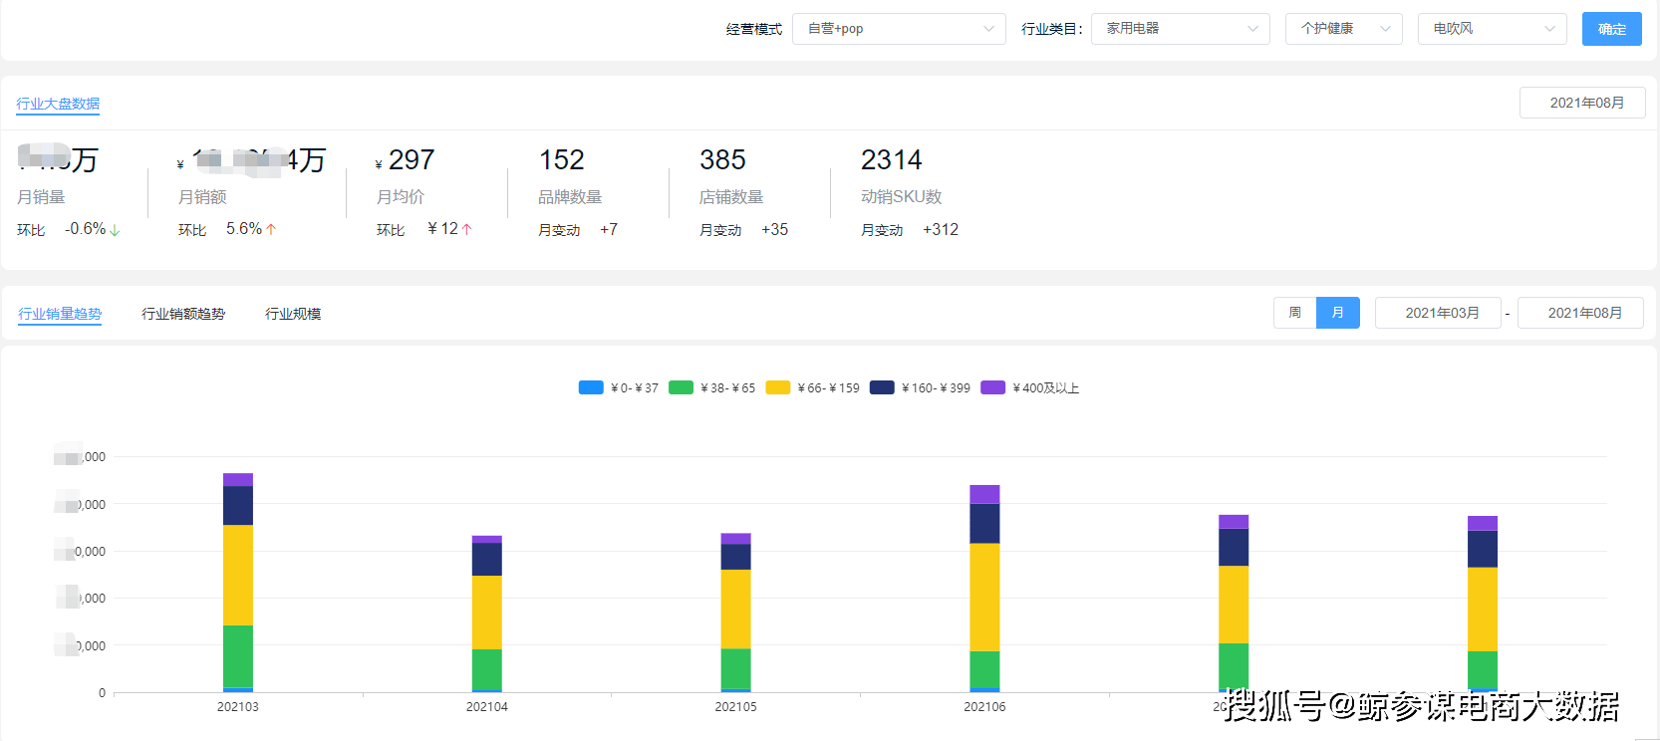Image resolution: width=1660 pixels, height=741 pixels.
Task: Expand the 电吹风 product dropdown
Action: 1493,29
